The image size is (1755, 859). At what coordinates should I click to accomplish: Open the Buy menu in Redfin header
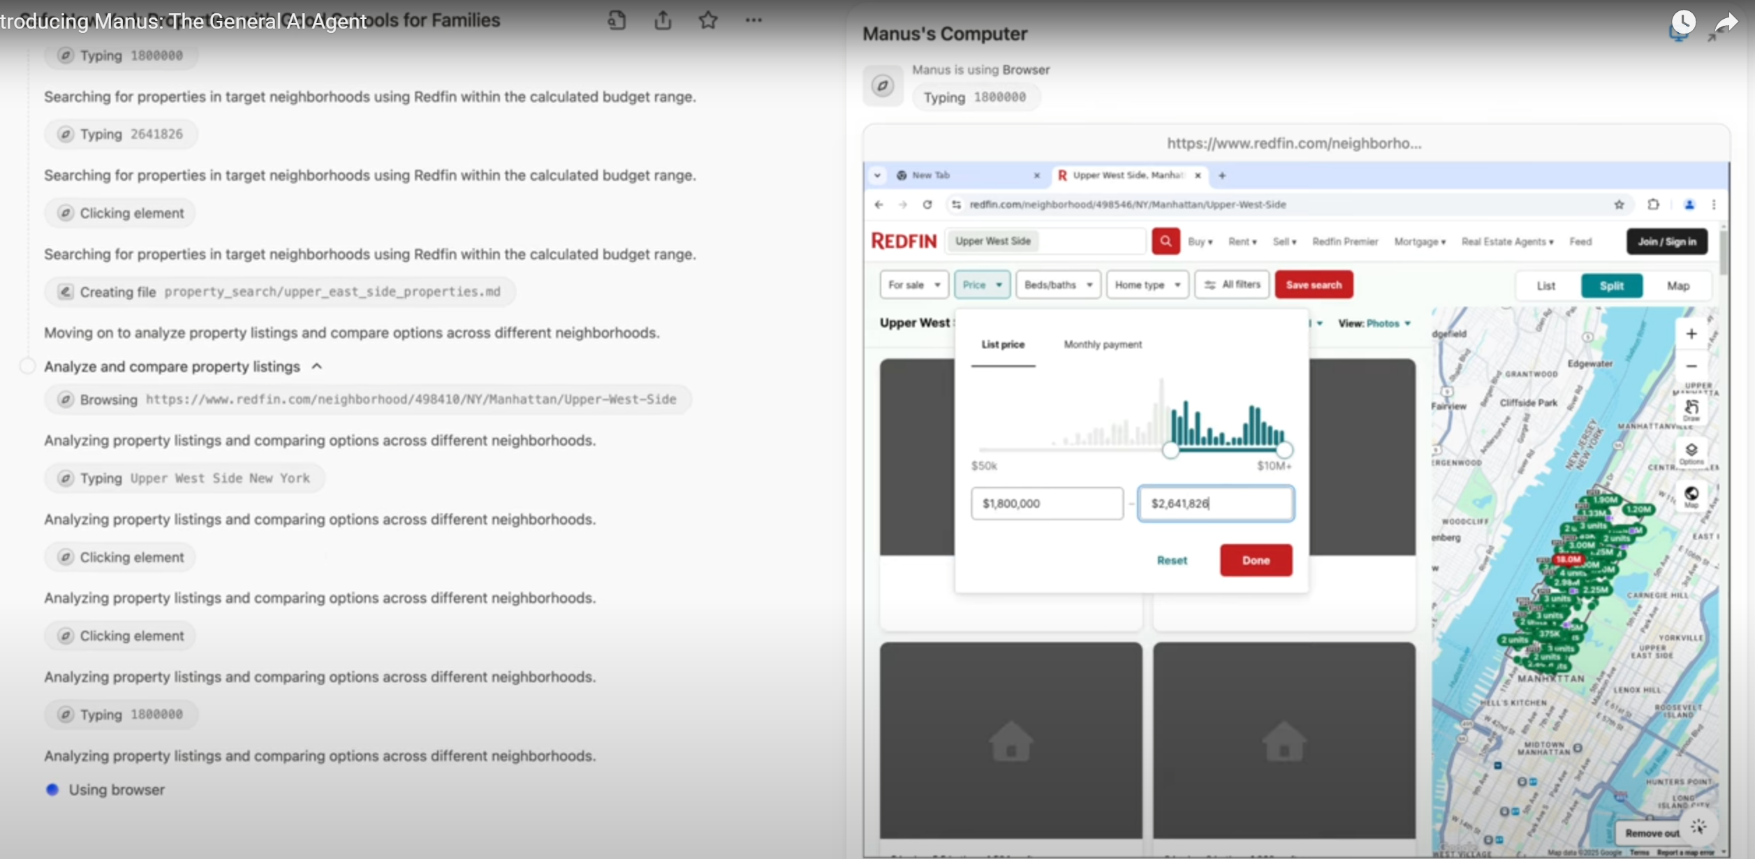click(1199, 242)
